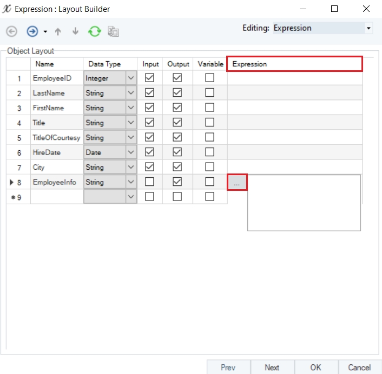This screenshot has width=382, height=374.
Task: Open Data Type dropdown for FirstName
Action: pyautogui.click(x=131, y=108)
